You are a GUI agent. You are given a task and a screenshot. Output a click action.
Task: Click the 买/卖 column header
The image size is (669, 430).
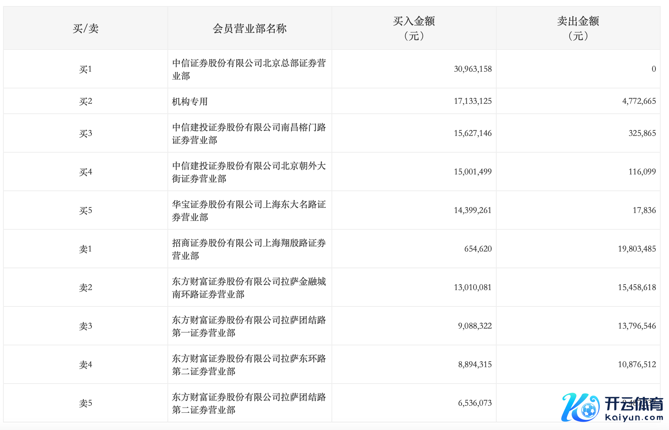85,28
